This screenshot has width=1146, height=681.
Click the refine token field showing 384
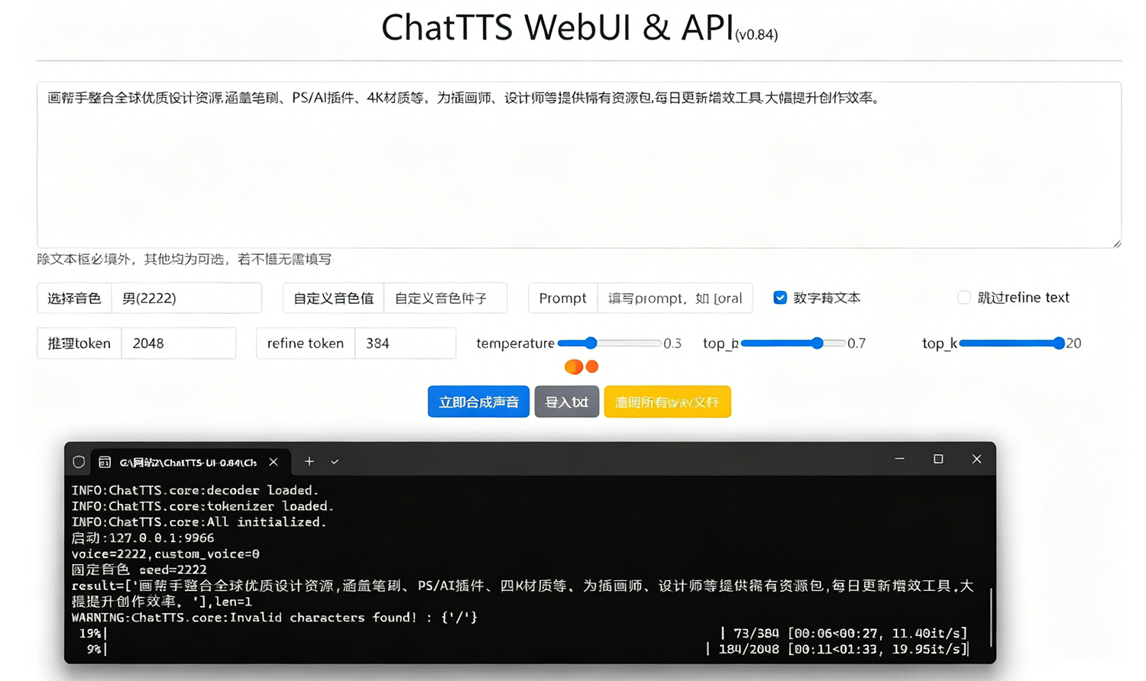[406, 344]
